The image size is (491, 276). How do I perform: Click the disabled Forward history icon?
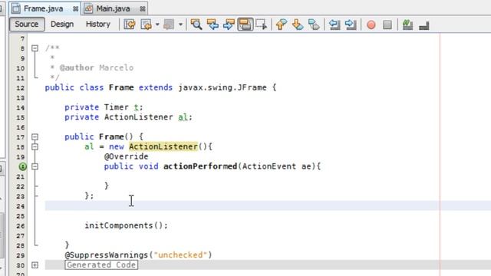coord(169,25)
